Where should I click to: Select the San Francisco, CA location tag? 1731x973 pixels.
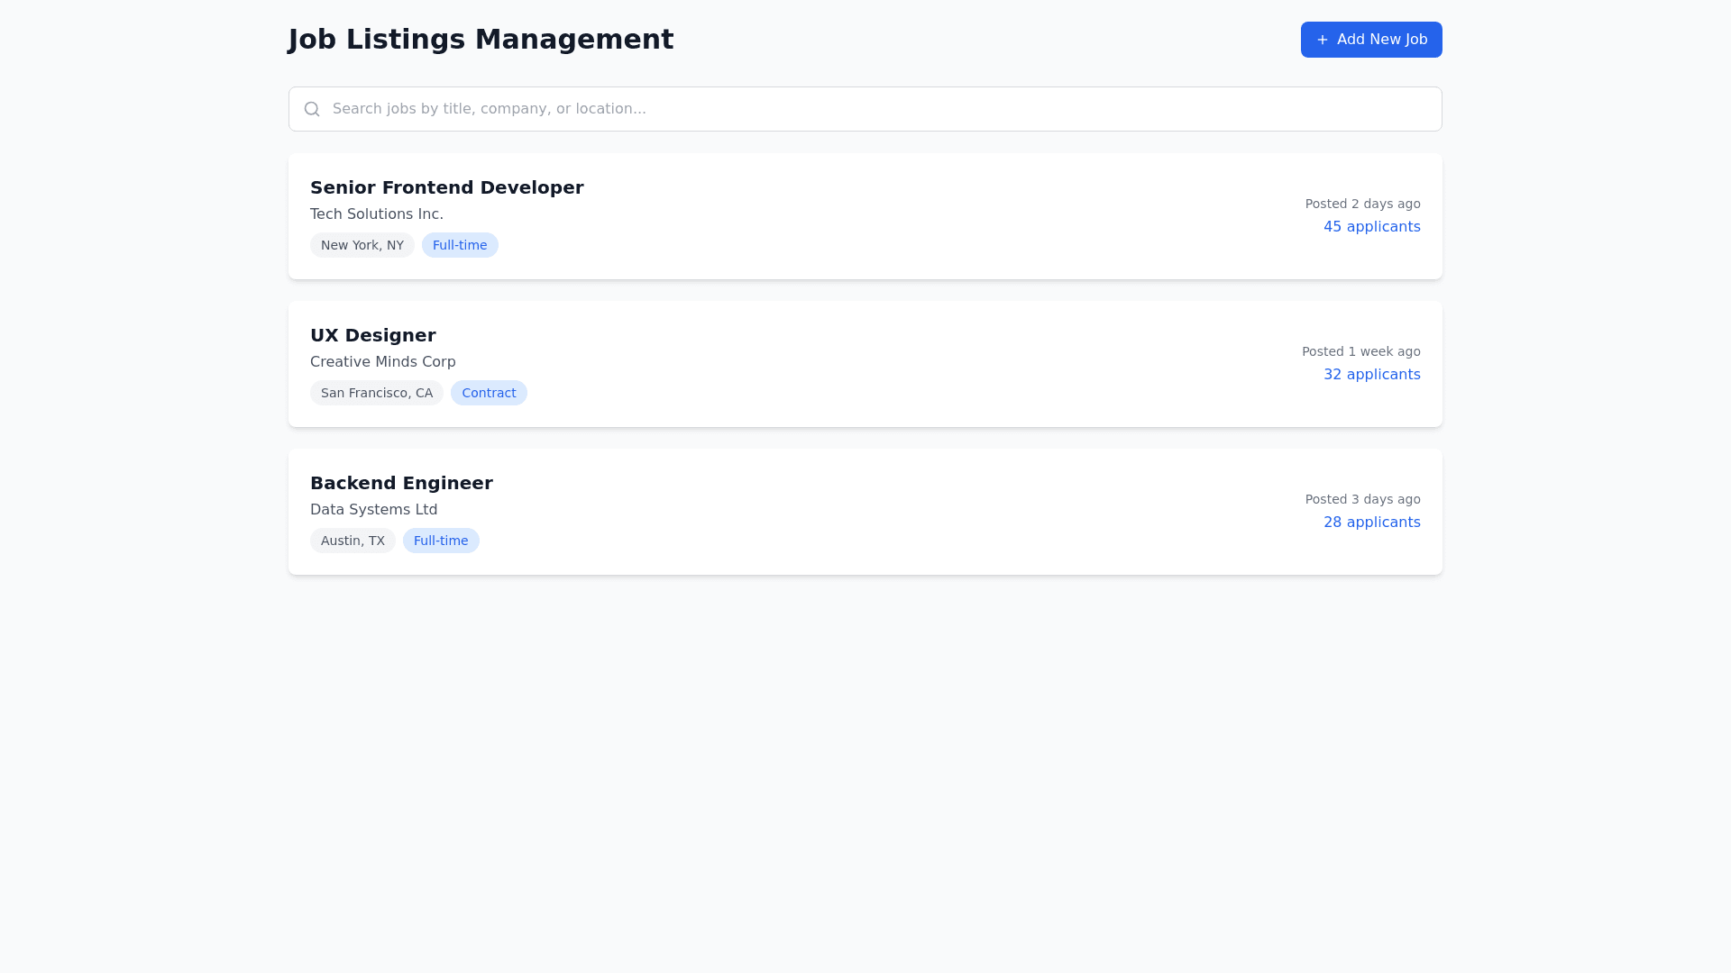tap(376, 393)
